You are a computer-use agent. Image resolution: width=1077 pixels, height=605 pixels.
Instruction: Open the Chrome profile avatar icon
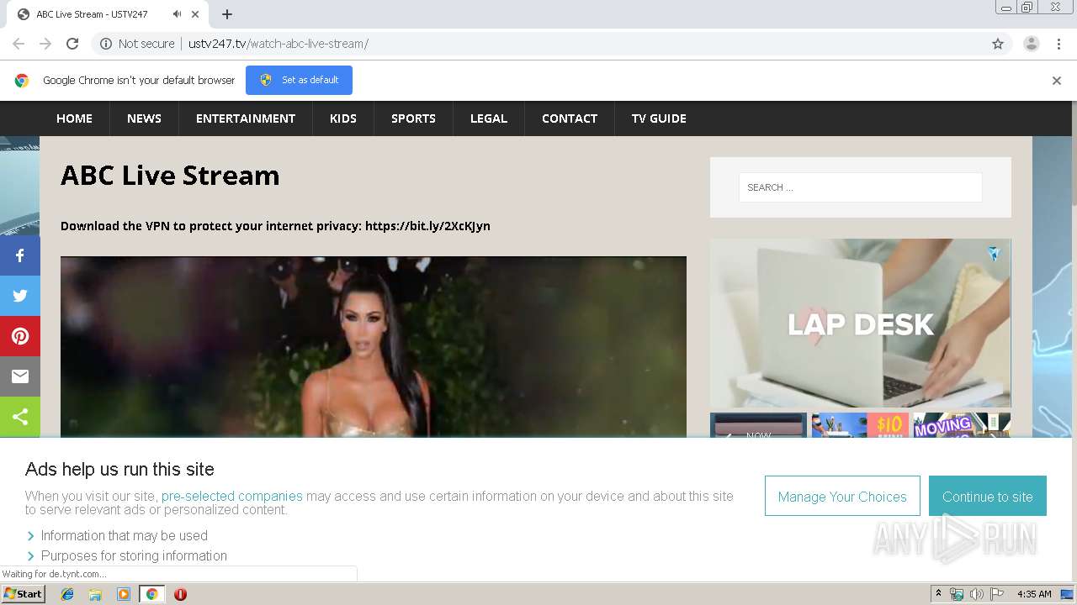1032,44
